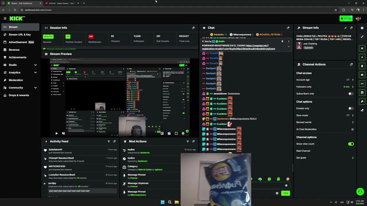Click the Go live button

[346, 19]
